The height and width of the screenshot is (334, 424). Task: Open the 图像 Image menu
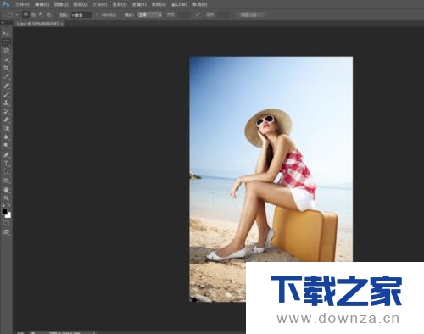point(61,4)
